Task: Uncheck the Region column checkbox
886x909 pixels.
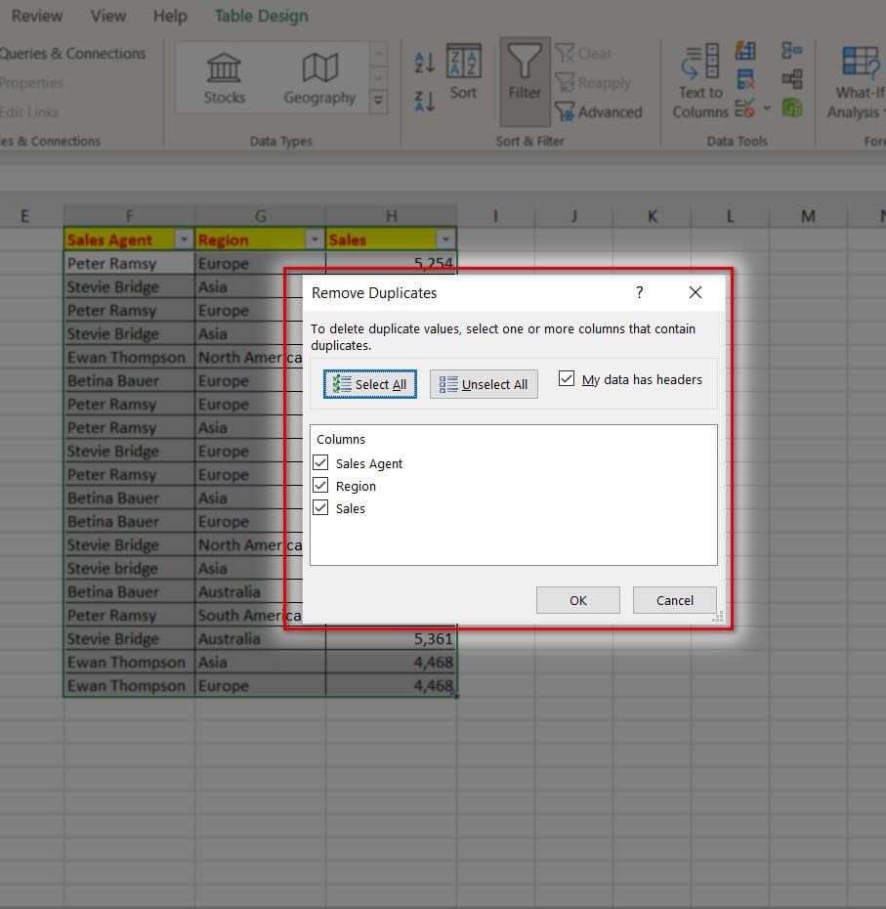Action: tap(320, 486)
